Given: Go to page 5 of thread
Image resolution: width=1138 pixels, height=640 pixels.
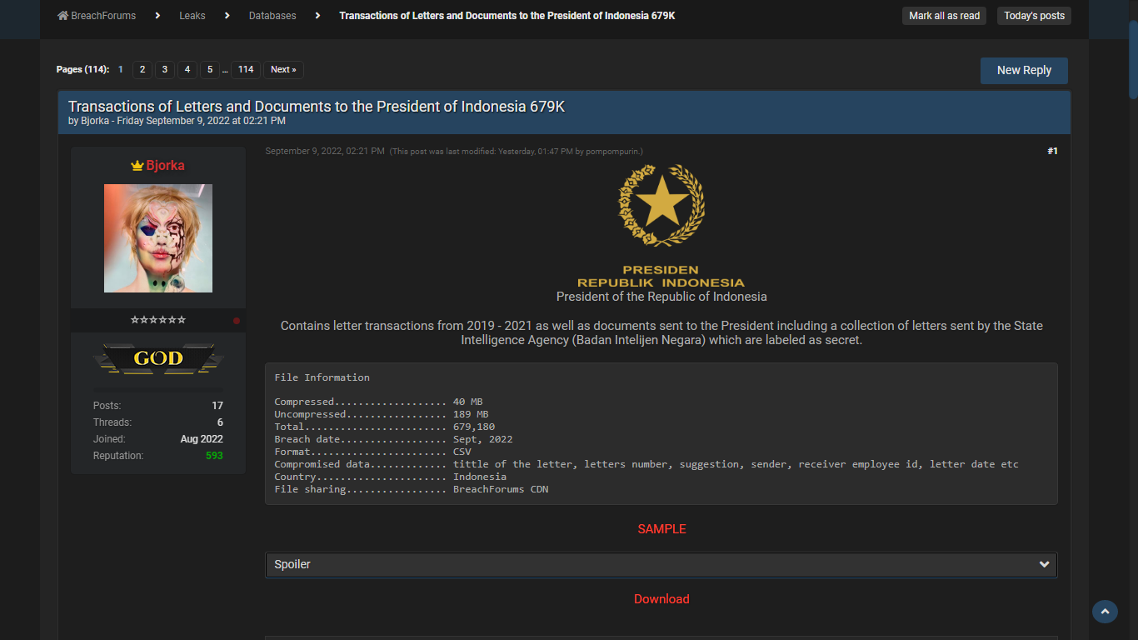Looking at the screenshot, I should (210, 70).
